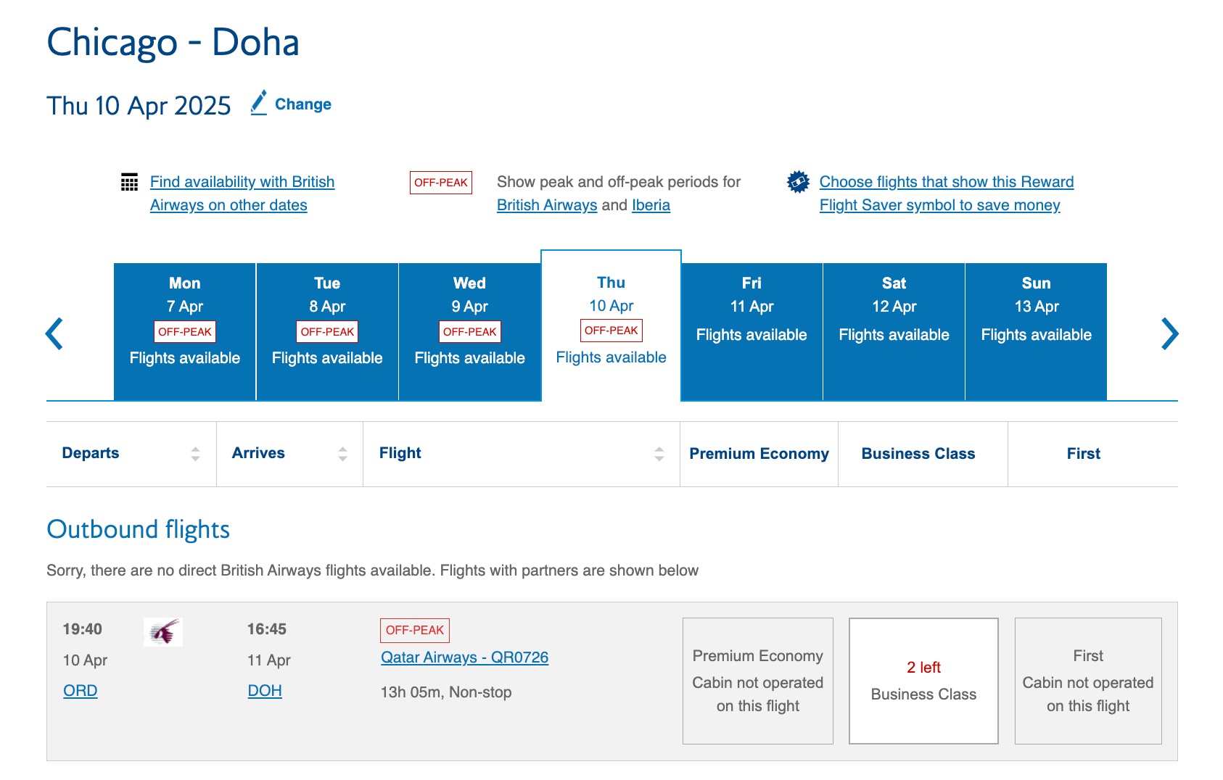Open the DOH airport details link
The width and height of the screenshot is (1223, 780).
pyautogui.click(x=265, y=690)
